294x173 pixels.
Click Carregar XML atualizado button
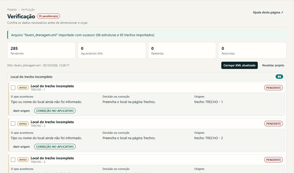[x=239, y=65]
